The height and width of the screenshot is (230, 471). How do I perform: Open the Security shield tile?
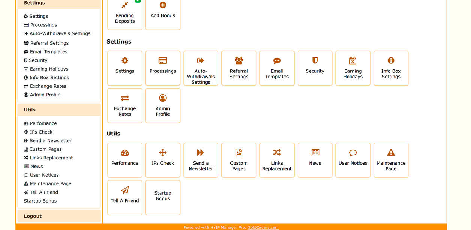[315, 68]
